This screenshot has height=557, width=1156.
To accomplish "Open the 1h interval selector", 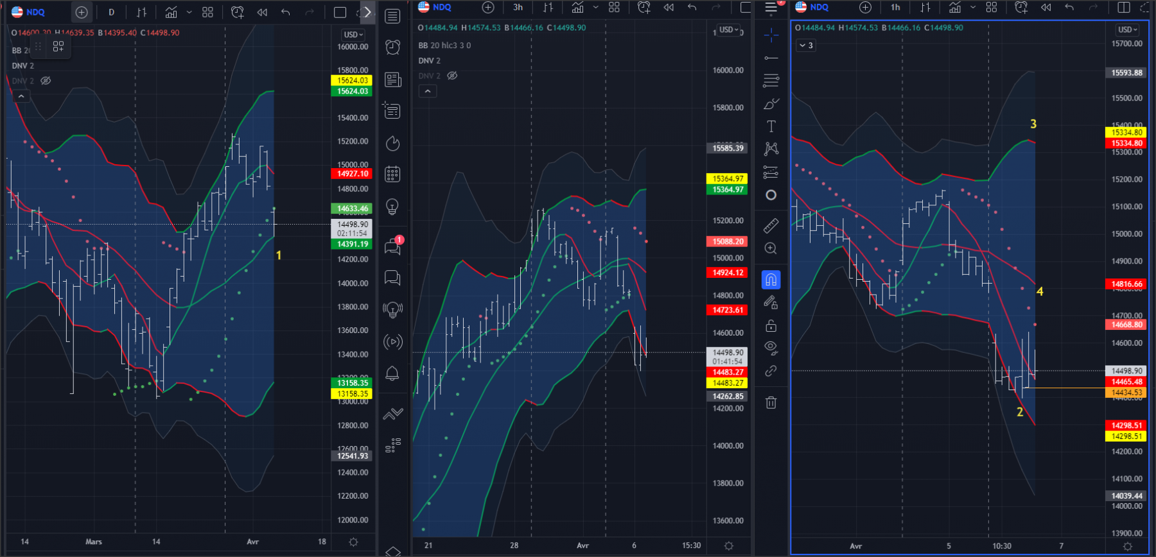I will click(895, 7).
